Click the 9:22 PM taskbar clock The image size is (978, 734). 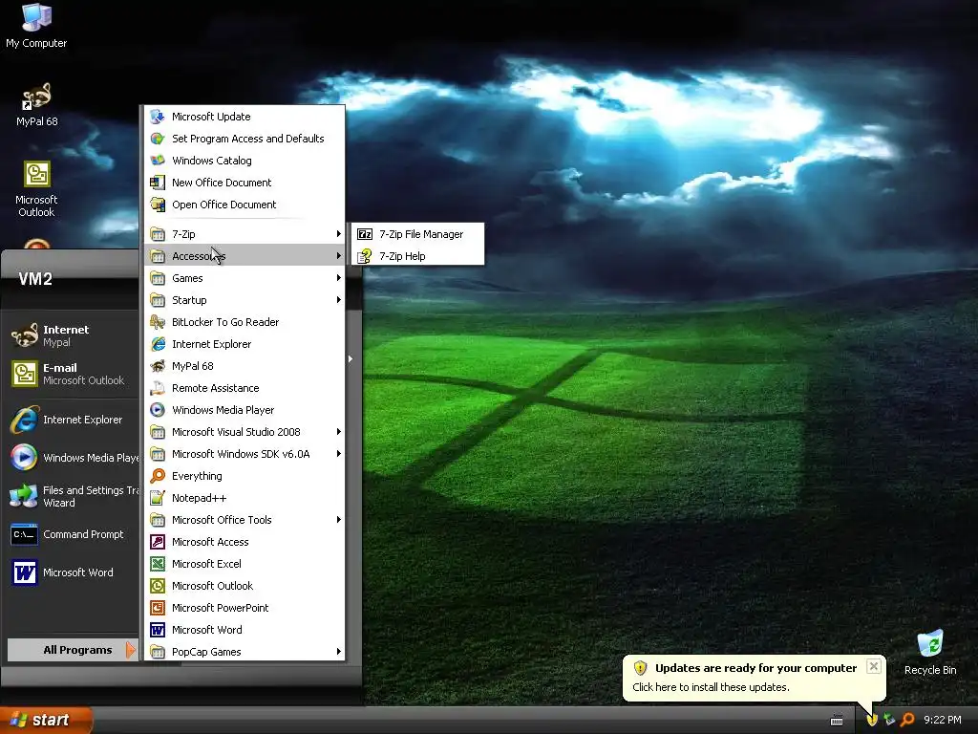(943, 720)
